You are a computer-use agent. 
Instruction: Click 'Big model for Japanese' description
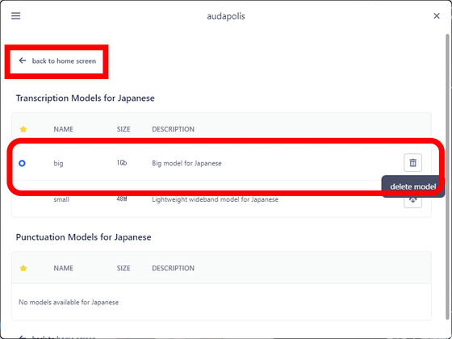pyautogui.click(x=186, y=163)
